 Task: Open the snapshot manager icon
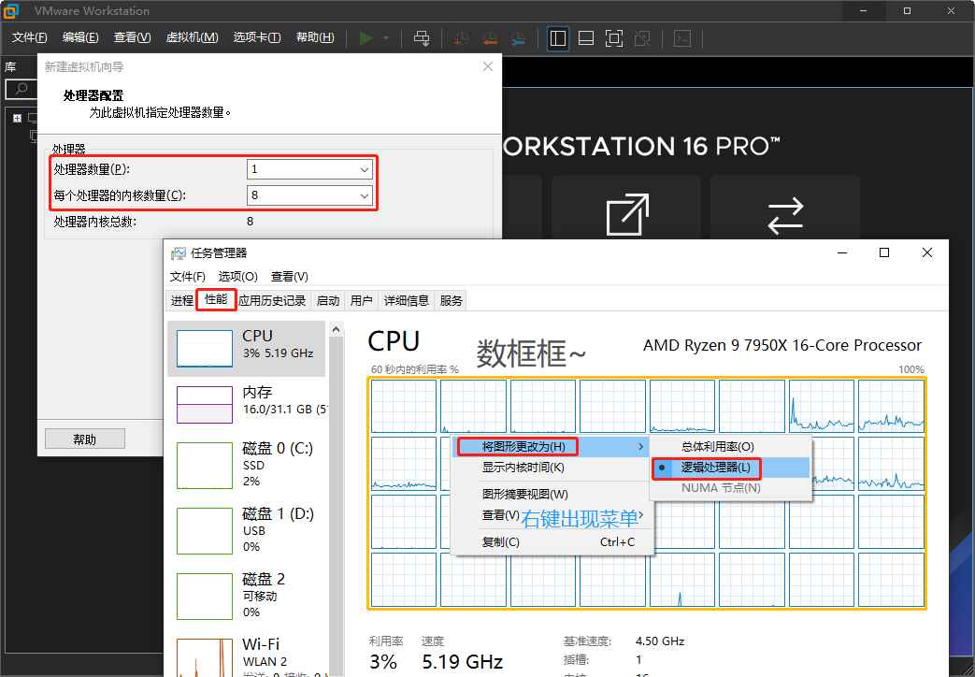pos(518,38)
